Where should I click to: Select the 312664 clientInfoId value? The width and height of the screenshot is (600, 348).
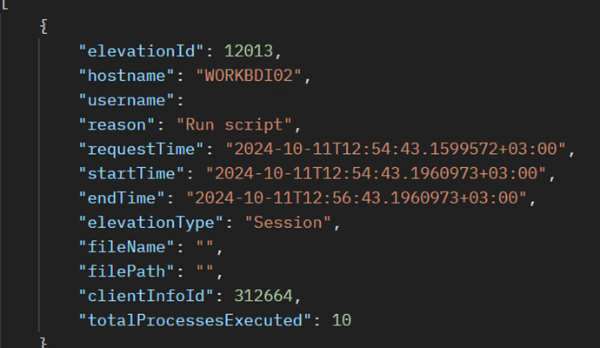tap(268, 295)
